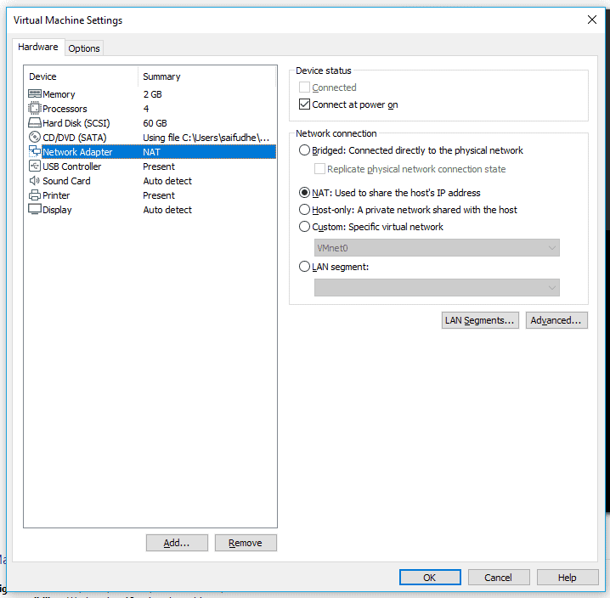Uncheck Connect at power on

pyautogui.click(x=304, y=104)
